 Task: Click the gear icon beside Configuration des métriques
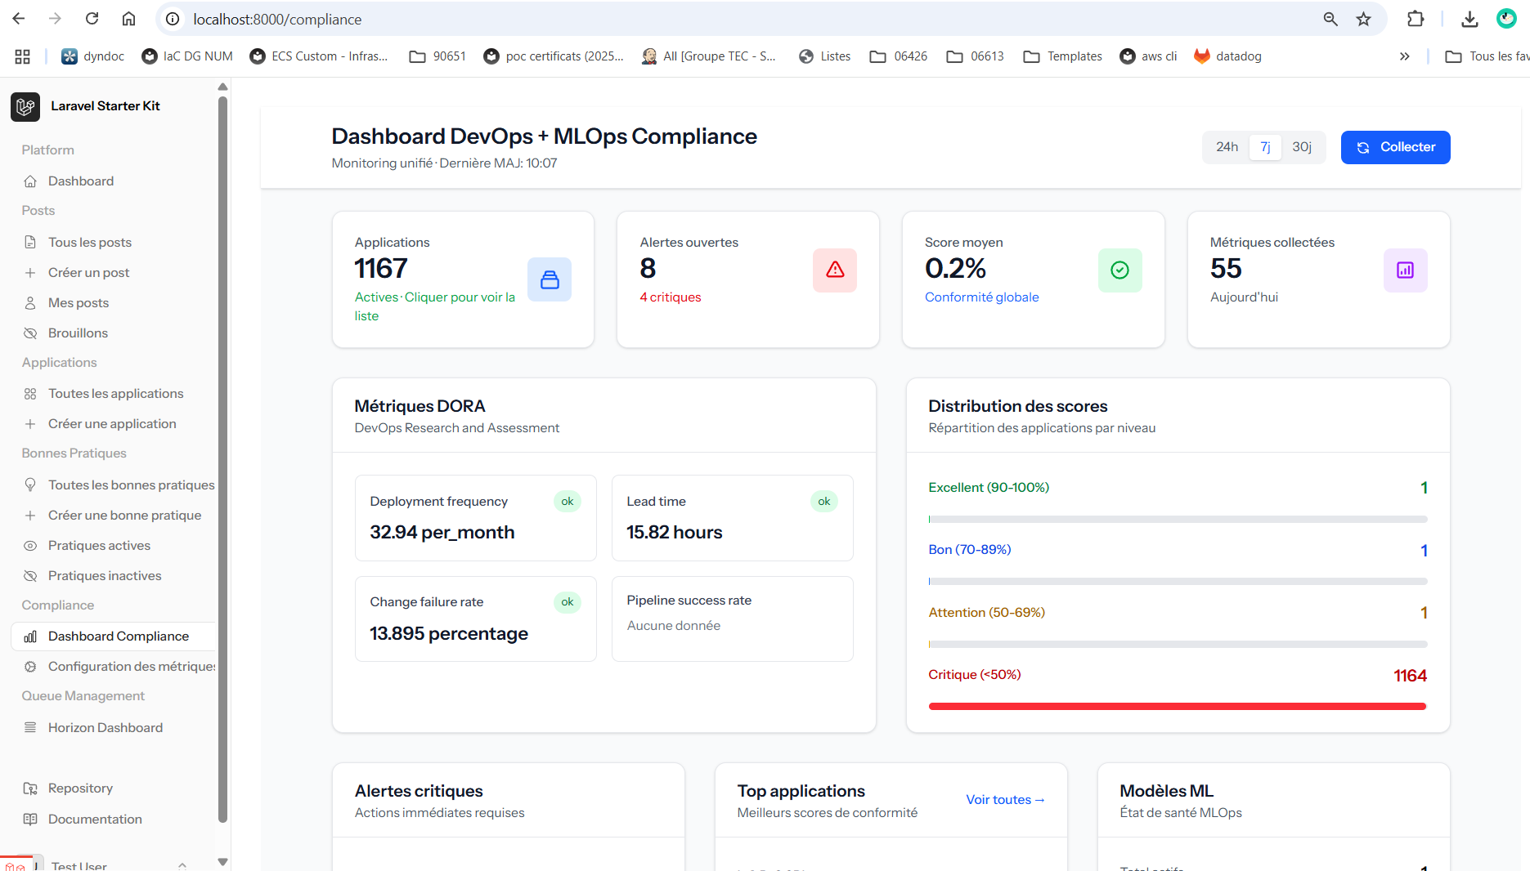coord(30,667)
